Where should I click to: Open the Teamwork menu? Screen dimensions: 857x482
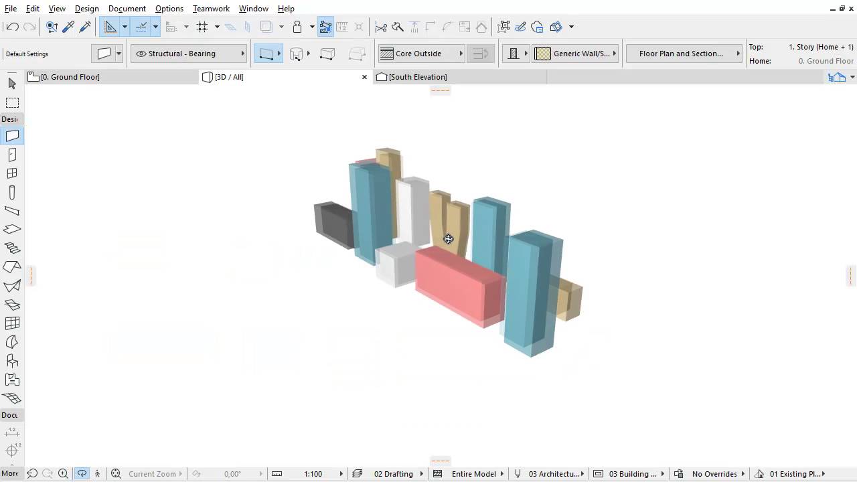tap(211, 9)
